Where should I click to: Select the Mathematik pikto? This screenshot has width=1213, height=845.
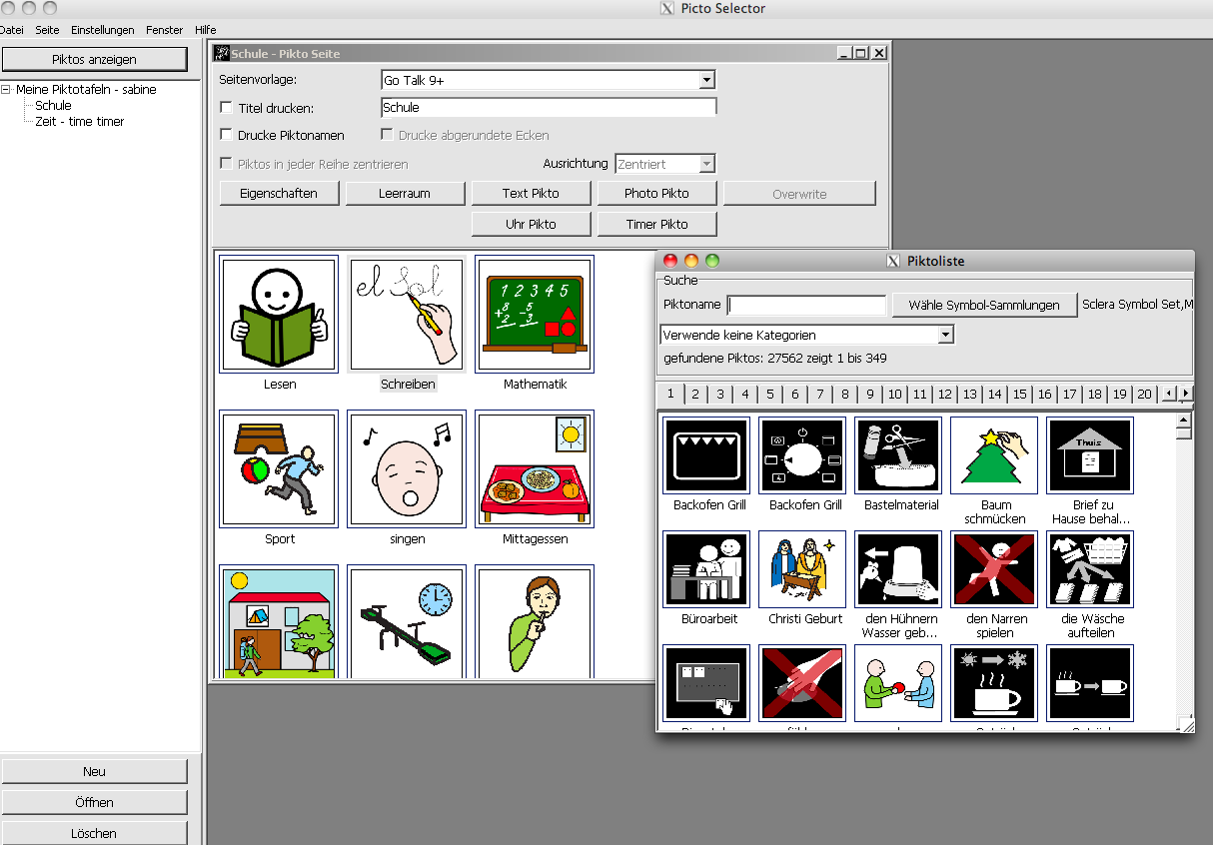pos(534,315)
